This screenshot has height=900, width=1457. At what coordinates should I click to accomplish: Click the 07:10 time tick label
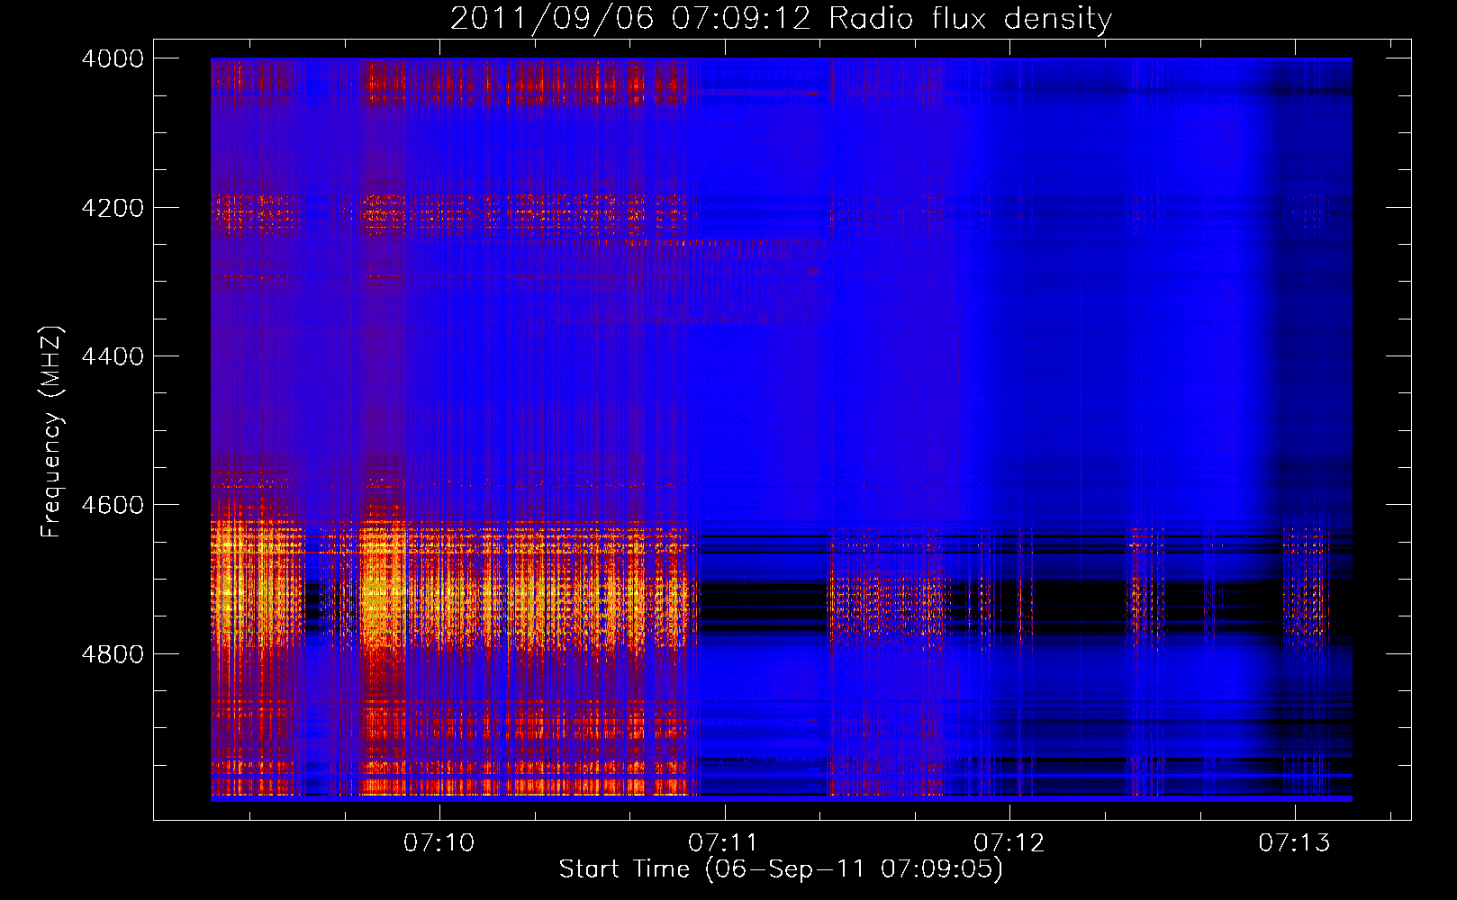439,842
